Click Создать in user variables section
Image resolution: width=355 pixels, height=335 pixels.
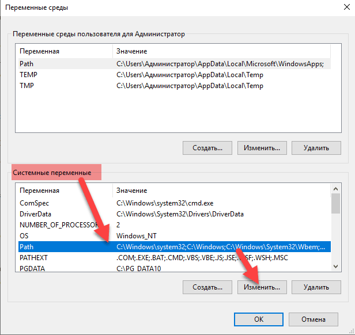tap(207, 148)
